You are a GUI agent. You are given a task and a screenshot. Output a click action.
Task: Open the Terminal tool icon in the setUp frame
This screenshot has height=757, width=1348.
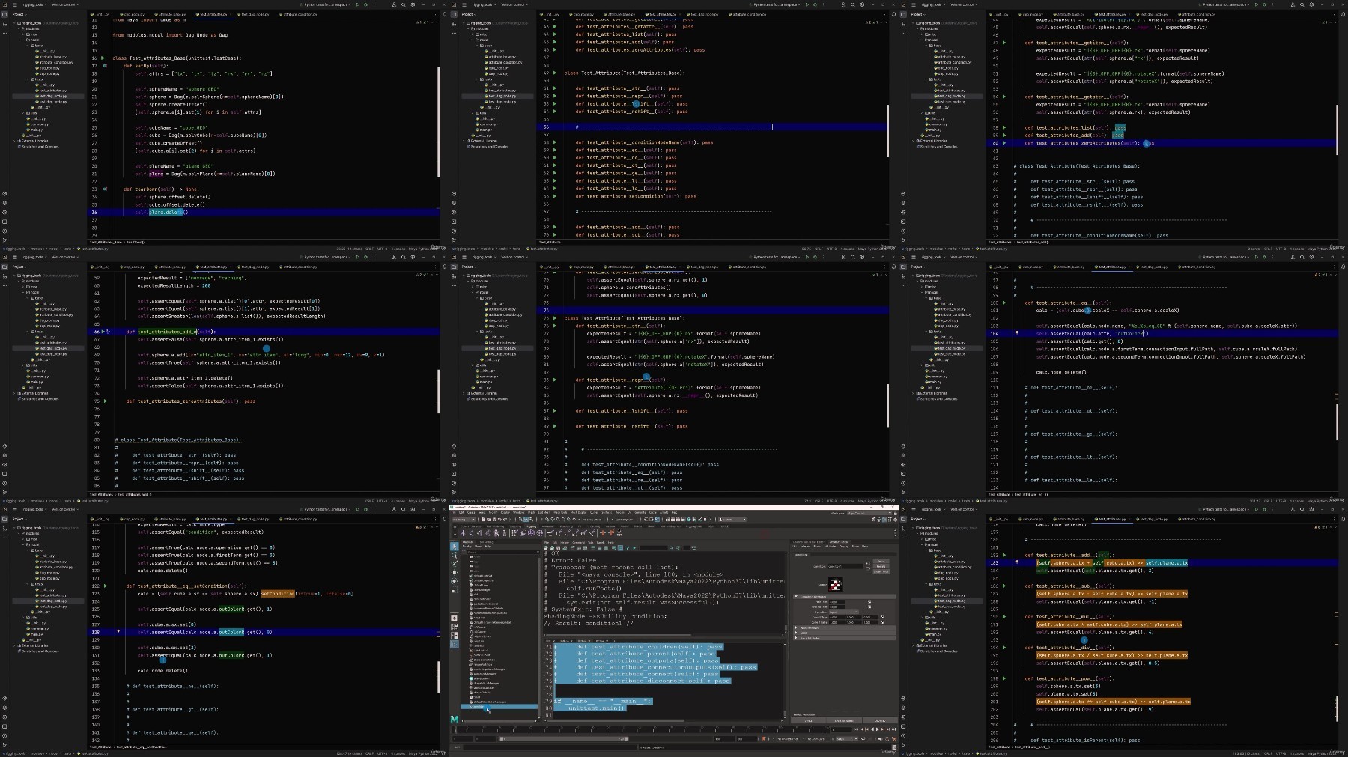point(4,222)
